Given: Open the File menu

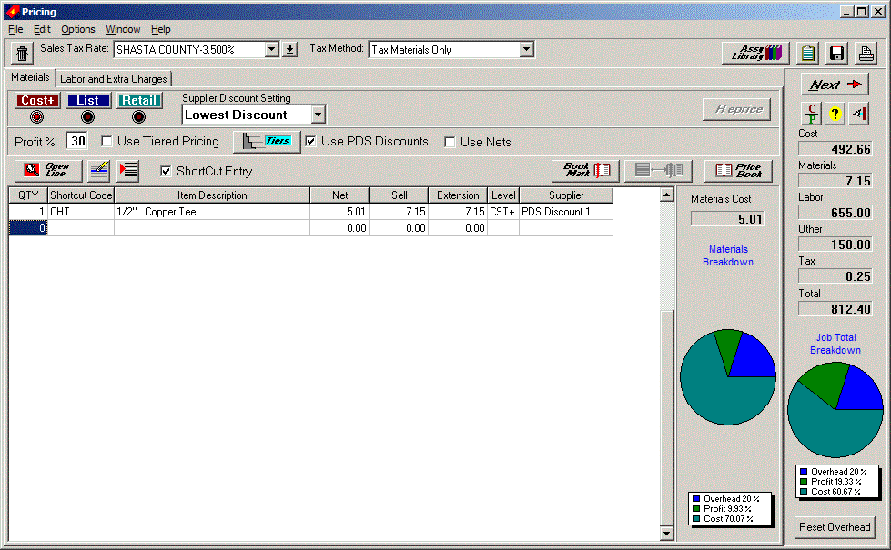Looking at the screenshot, I should click(15, 29).
